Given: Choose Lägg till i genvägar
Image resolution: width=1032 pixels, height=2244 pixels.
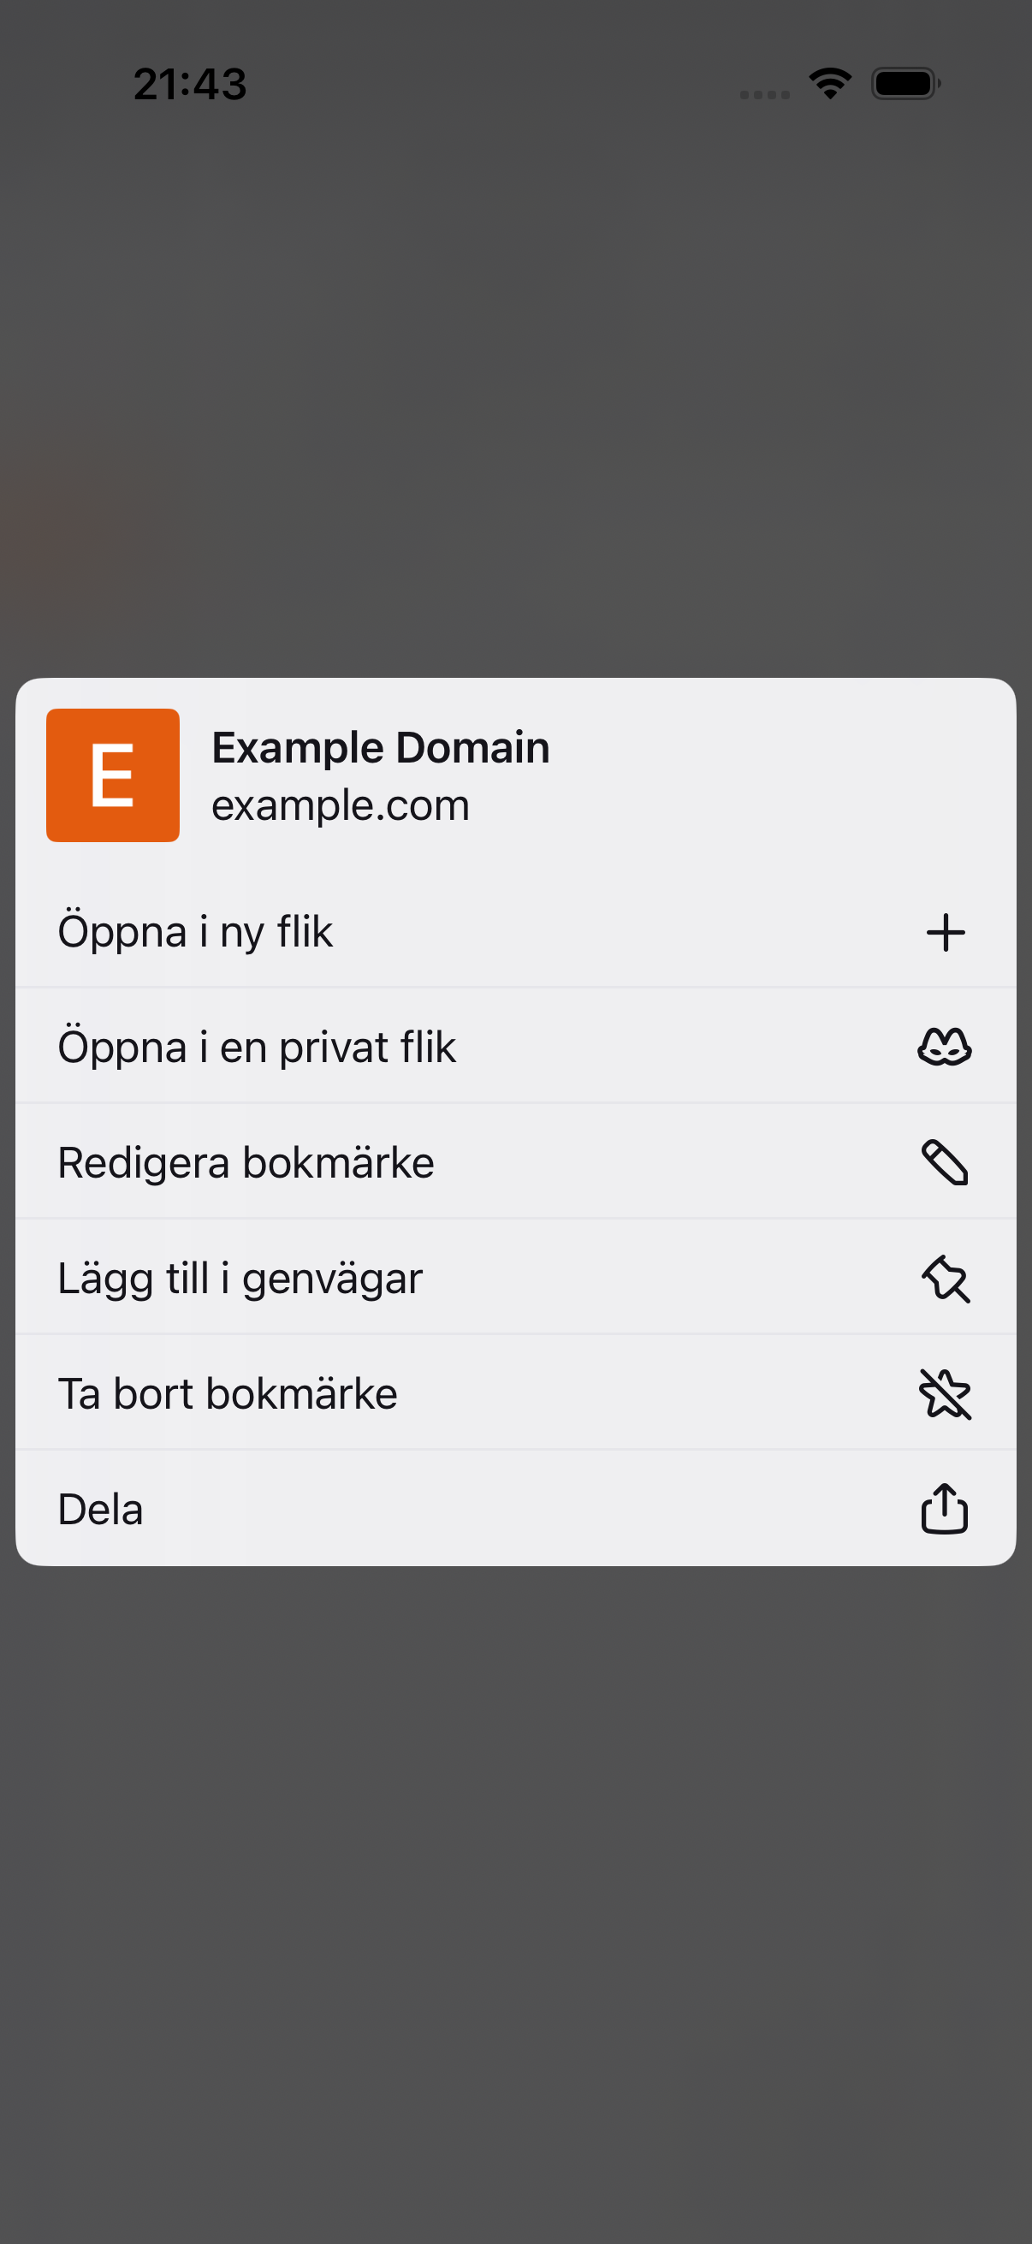Looking at the screenshot, I should 515,1278.
